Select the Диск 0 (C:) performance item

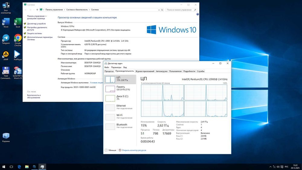[x=120, y=98]
